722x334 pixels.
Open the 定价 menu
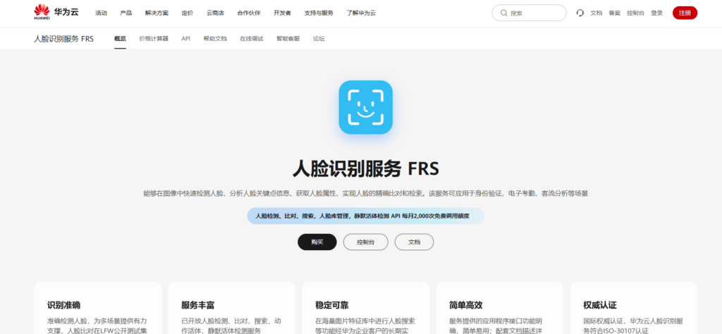click(x=188, y=13)
